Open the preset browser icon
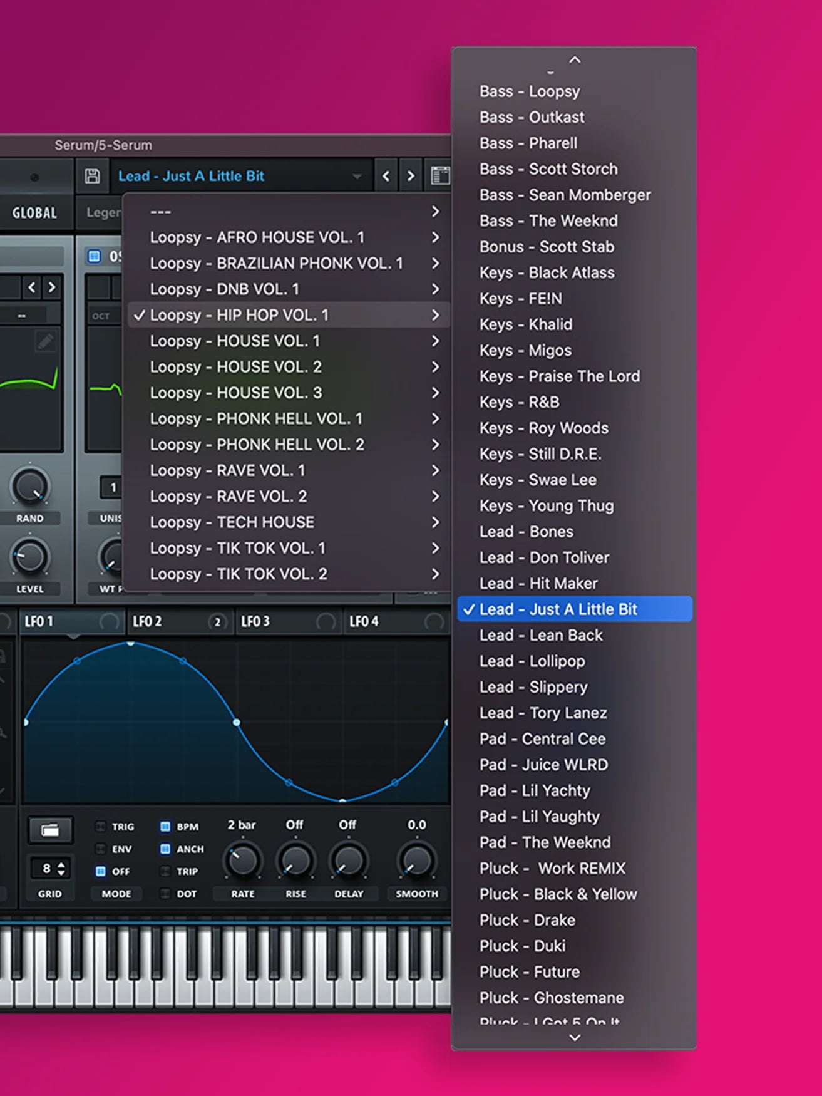 439,176
